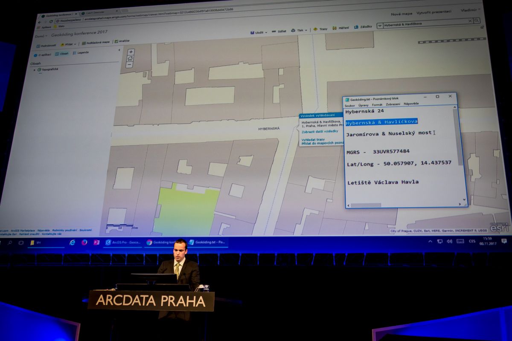
Task: Open Notepad Soubor menu
Action: [349, 105]
